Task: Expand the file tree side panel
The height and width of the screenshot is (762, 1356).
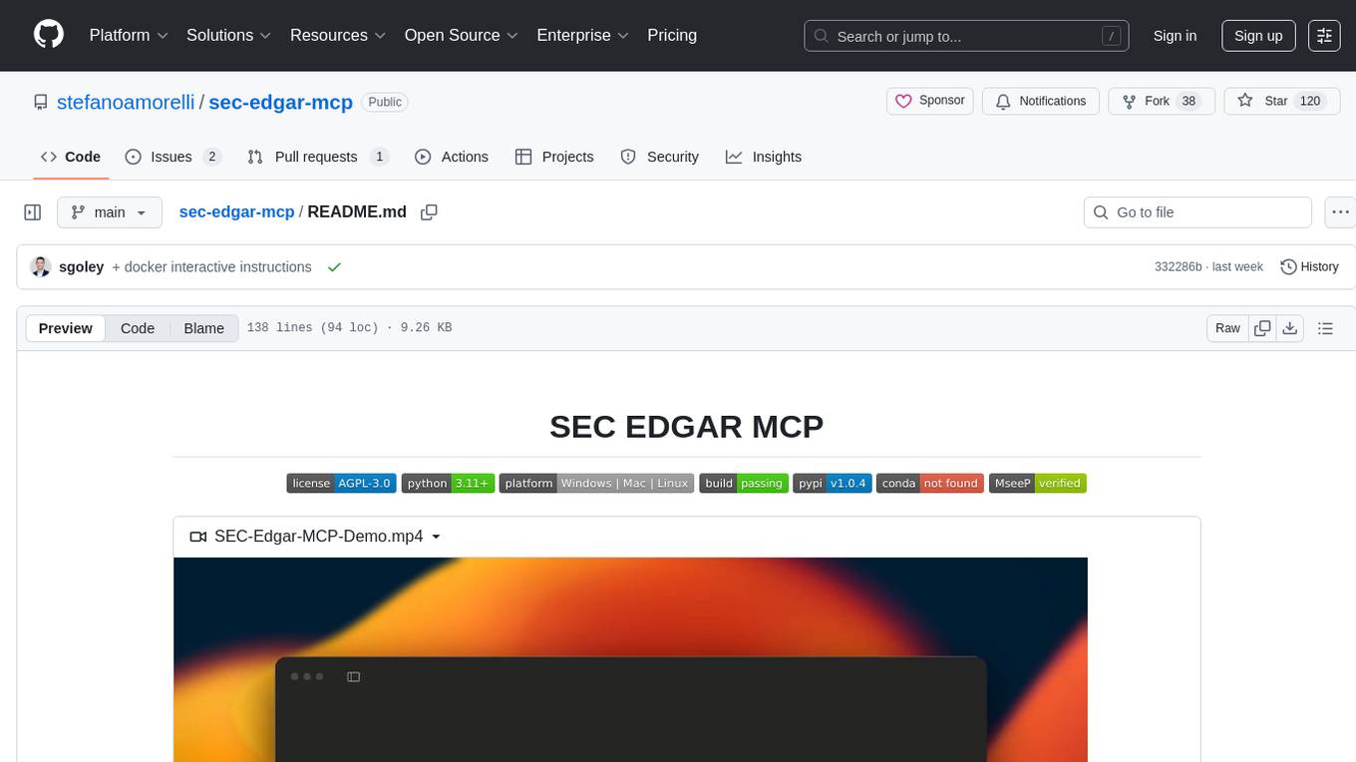Action: coord(33,212)
